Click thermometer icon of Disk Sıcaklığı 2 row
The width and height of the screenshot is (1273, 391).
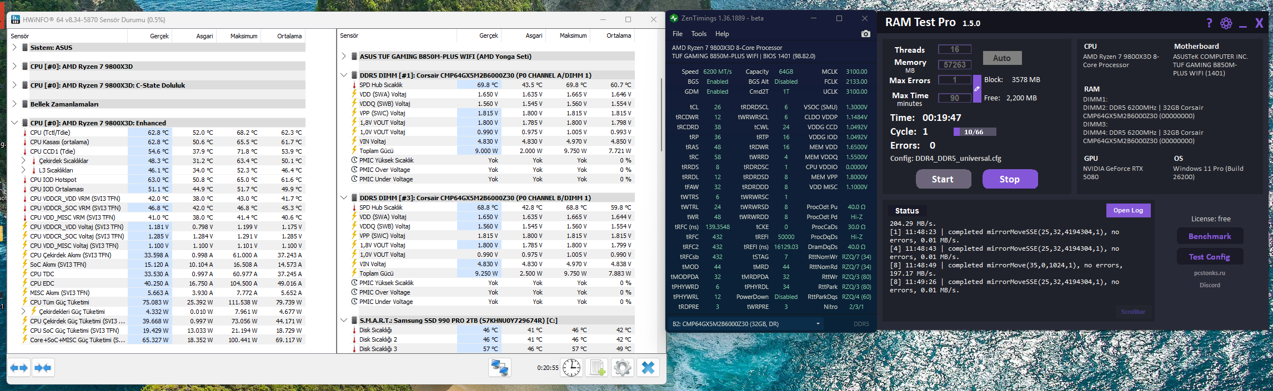[354, 339]
